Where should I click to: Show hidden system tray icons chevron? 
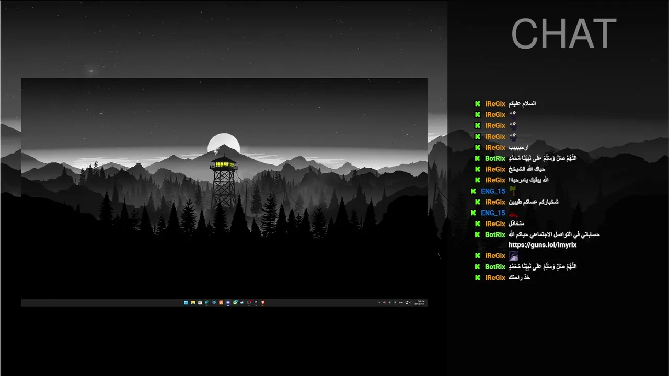point(379,302)
